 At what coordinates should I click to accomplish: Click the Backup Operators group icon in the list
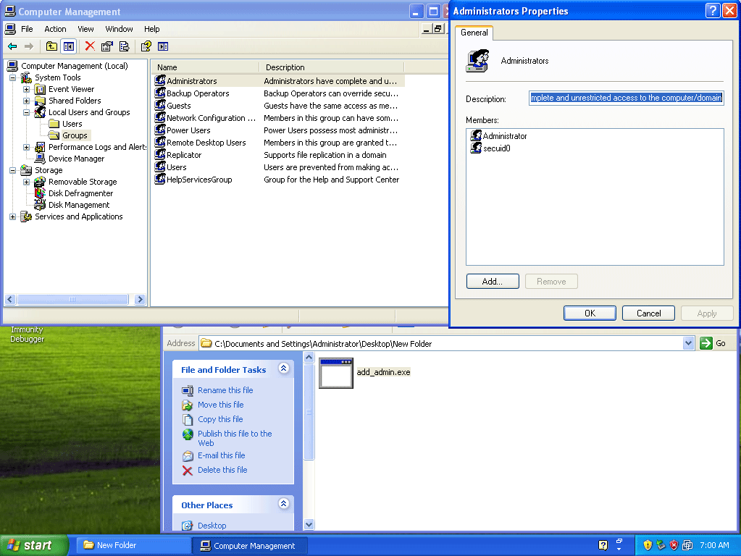[x=160, y=93]
